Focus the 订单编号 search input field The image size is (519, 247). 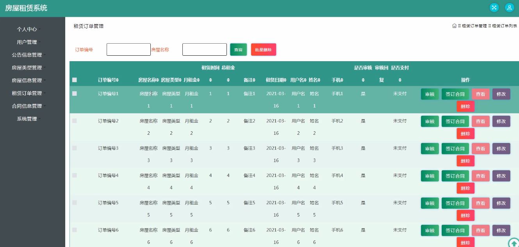[128, 49]
